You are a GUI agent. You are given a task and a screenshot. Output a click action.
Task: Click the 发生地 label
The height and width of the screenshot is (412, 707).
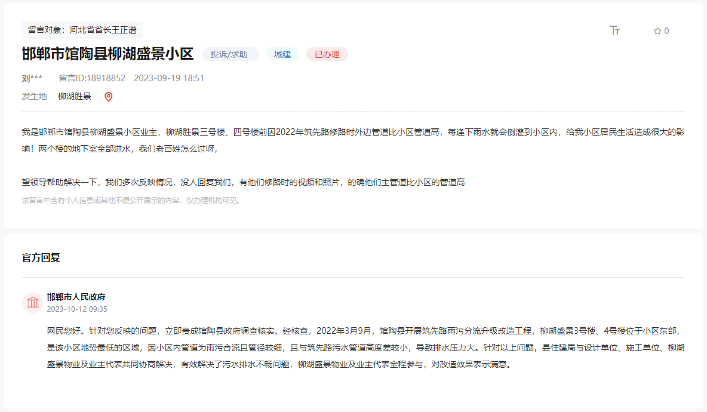tap(34, 97)
